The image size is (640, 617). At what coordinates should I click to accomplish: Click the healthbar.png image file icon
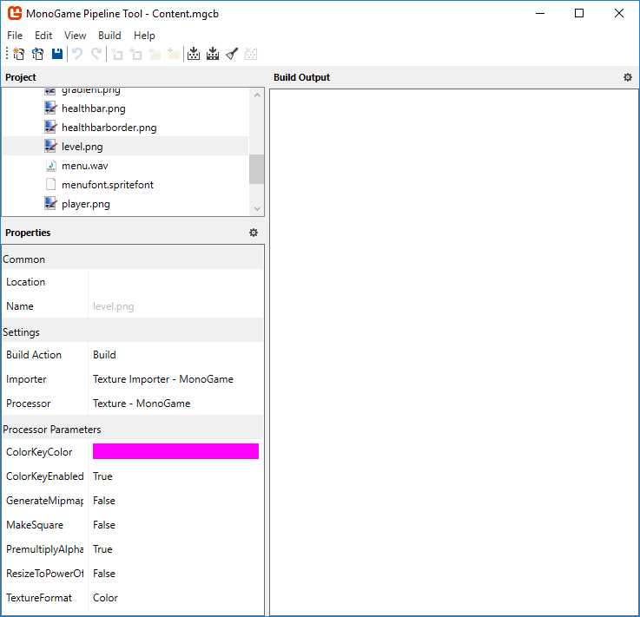click(50, 108)
